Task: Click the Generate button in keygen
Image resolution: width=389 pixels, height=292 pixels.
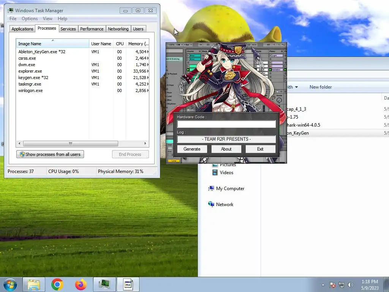Action: (x=192, y=149)
